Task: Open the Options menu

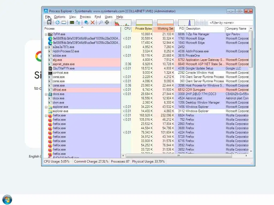Action: [60, 17]
